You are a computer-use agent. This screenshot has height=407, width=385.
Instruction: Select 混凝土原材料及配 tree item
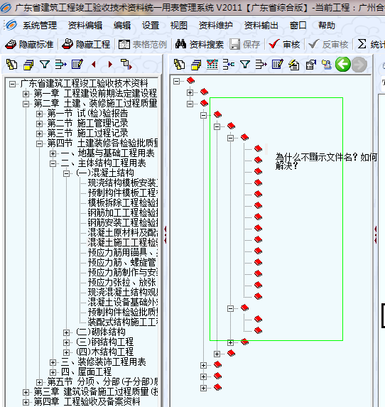(x=123, y=232)
